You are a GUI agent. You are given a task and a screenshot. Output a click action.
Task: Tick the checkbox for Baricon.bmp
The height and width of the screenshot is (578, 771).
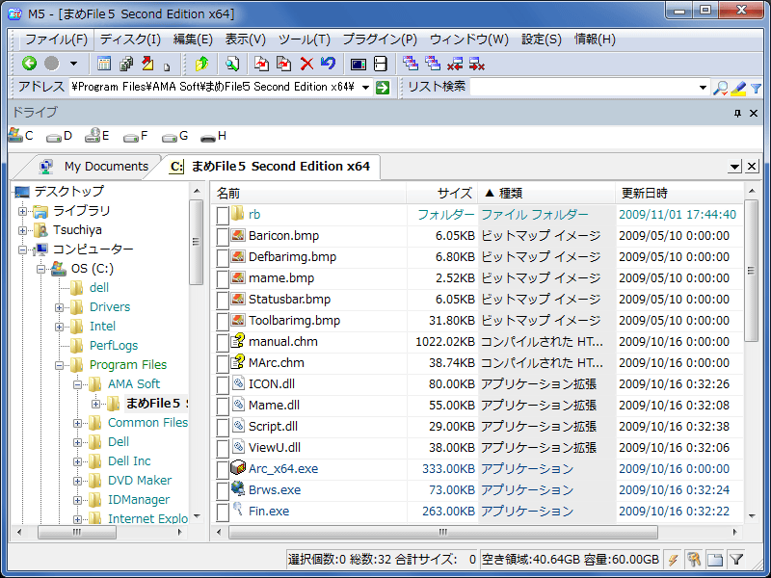(223, 236)
